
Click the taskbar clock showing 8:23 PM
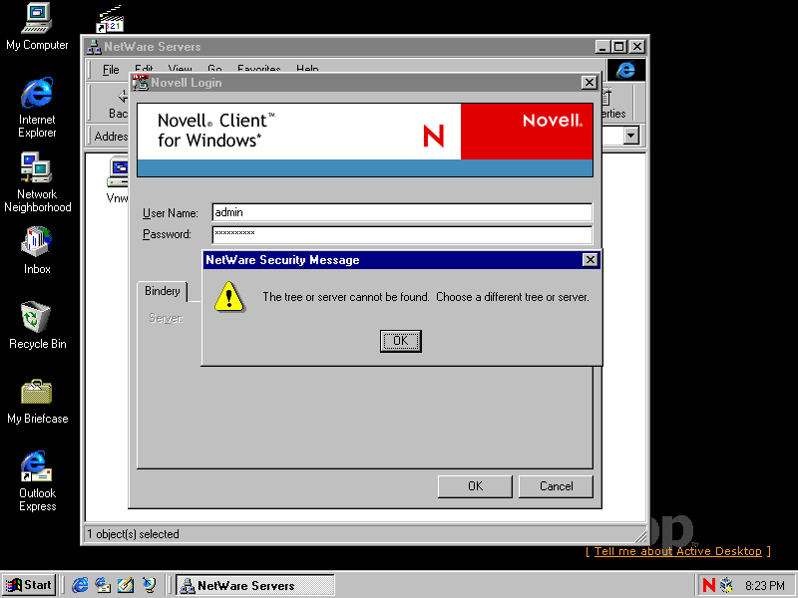pyautogui.click(x=765, y=586)
